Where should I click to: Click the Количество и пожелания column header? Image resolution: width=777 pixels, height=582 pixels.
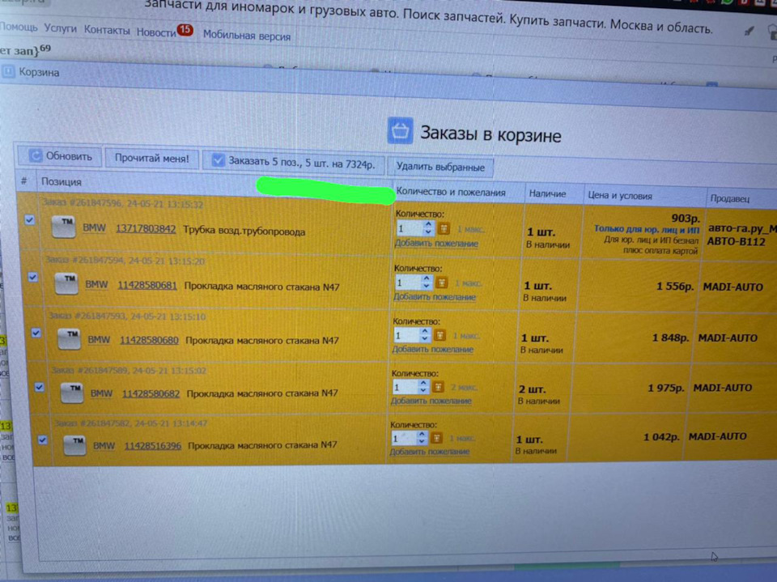point(451,193)
